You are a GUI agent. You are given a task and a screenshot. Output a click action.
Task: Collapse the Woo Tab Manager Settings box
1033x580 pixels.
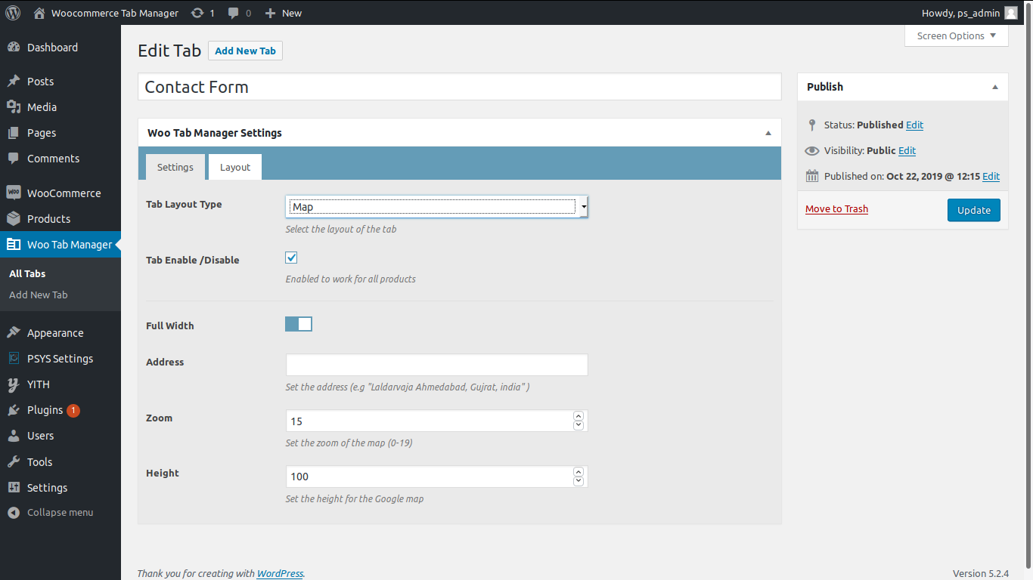[768, 133]
